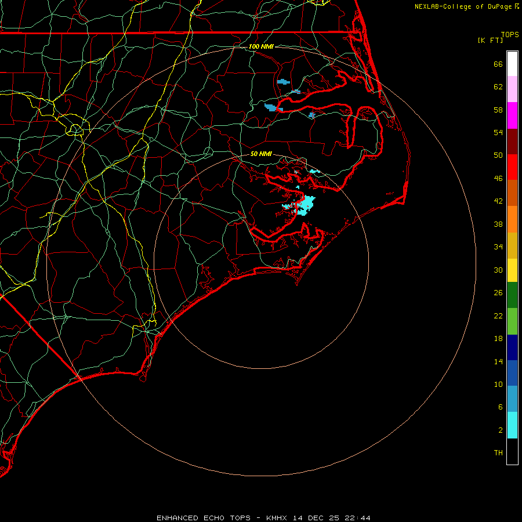Click the legend value 58
This screenshot has height=522, width=522.
498,110
